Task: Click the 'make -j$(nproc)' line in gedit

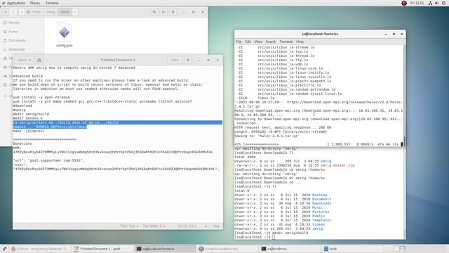Action: [29, 131]
